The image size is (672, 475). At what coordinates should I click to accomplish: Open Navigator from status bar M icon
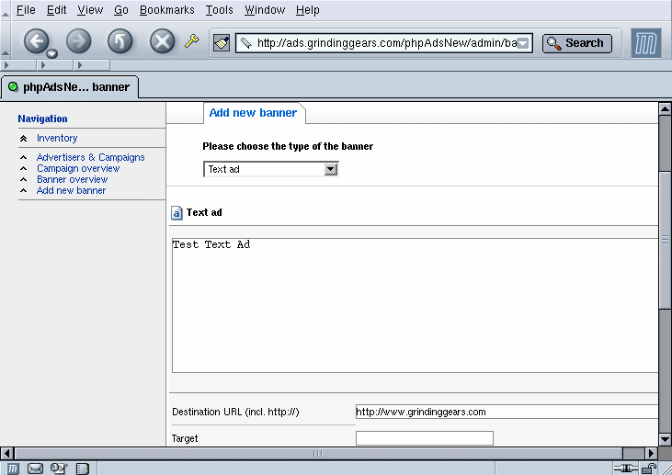(13, 469)
